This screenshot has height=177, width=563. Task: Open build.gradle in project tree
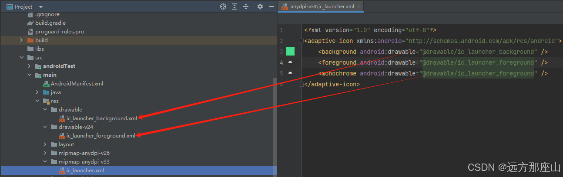pyautogui.click(x=50, y=23)
